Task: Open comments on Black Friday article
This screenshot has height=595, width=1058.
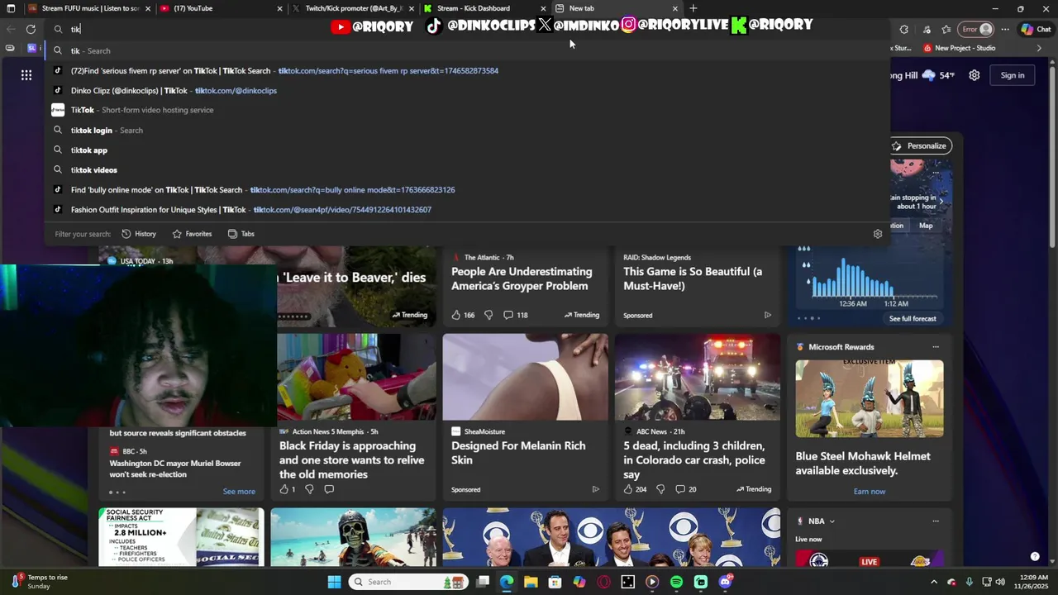Action: click(328, 489)
